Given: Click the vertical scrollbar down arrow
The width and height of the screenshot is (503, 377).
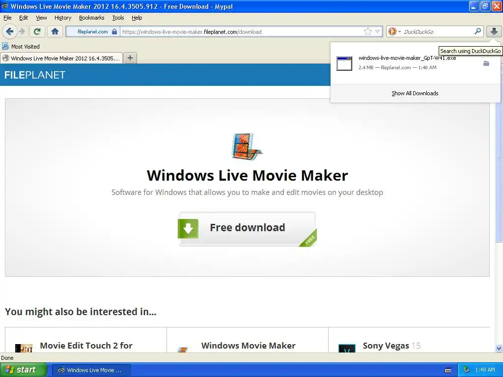Looking at the screenshot, I should (x=499, y=349).
